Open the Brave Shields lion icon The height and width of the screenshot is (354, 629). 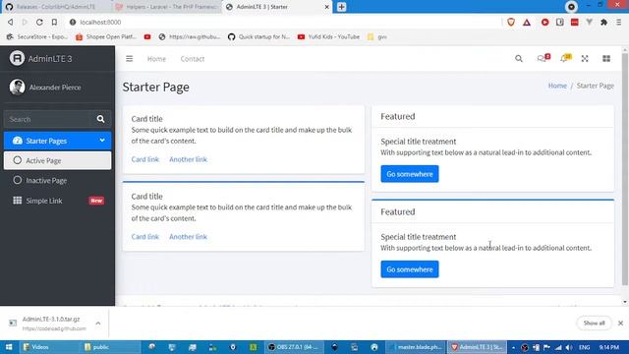tap(511, 22)
